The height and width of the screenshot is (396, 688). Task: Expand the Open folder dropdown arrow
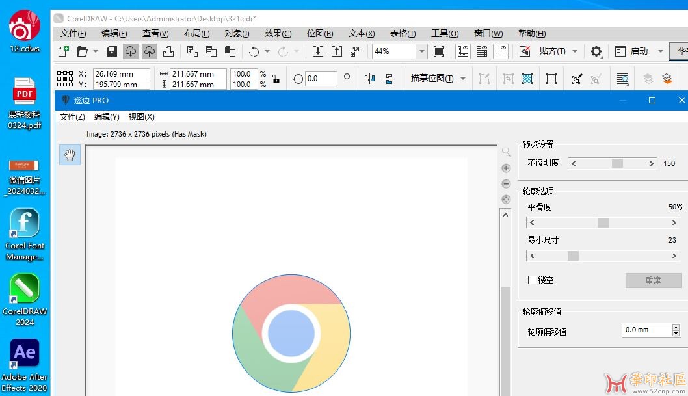pos(96,51)
